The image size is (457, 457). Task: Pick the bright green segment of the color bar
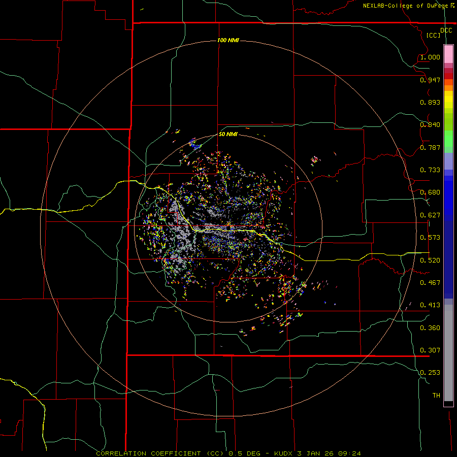pyautogui.click(x=448, y=139)
